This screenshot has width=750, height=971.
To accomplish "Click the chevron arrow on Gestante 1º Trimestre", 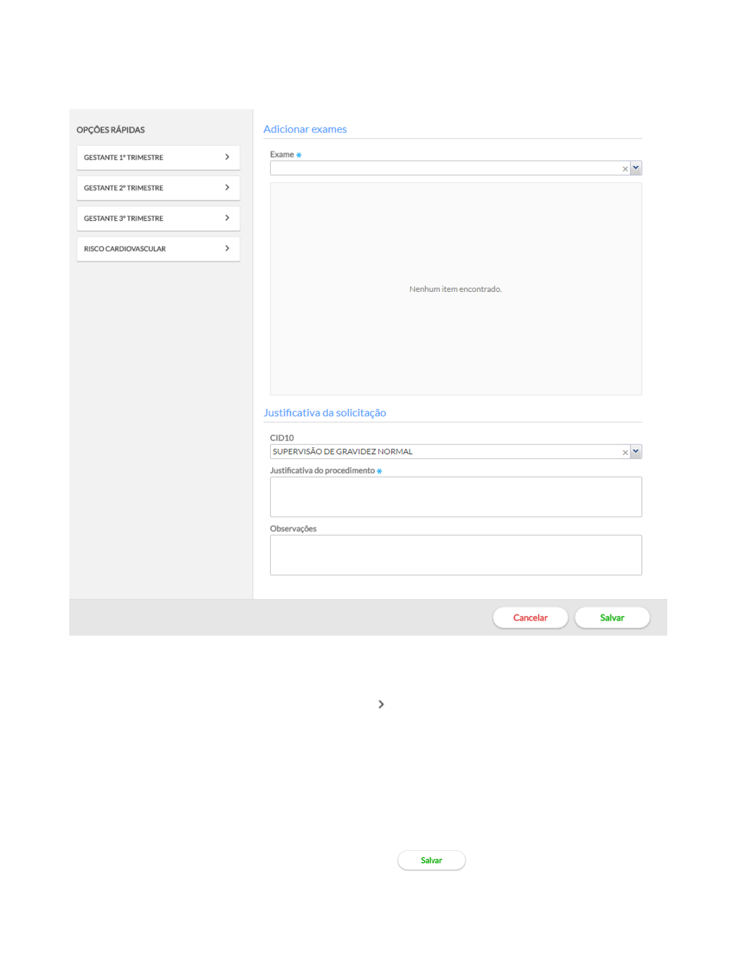I will pos(227,158).
